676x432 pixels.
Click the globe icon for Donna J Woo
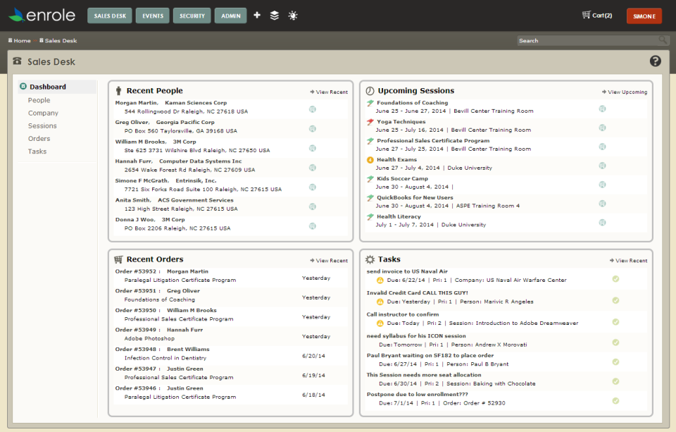tap(313, 226)
